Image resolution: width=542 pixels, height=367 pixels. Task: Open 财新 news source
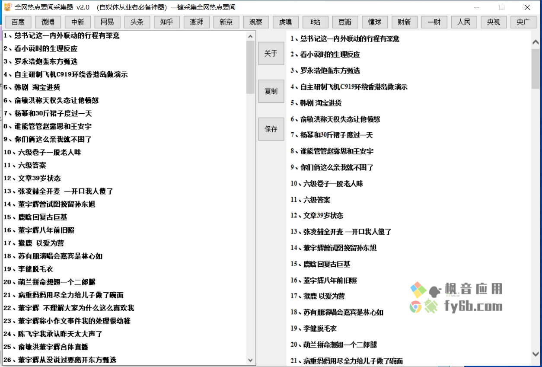point(404,22)
